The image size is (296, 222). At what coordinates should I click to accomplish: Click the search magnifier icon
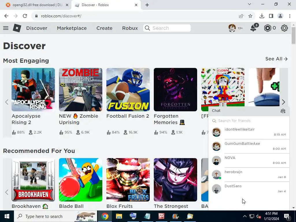click(x=147, y=28)
